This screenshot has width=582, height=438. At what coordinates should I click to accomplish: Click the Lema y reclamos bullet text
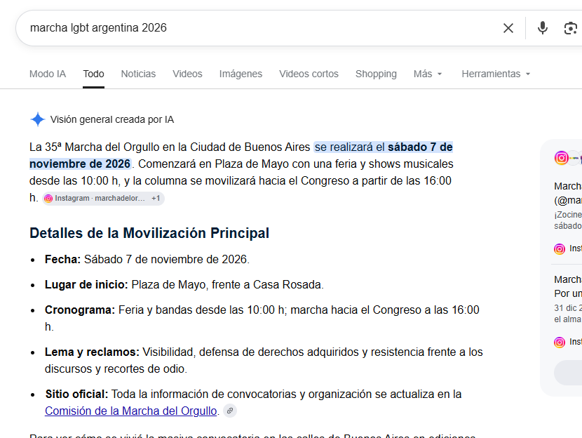pyautogui.click(x=264, y=360)
